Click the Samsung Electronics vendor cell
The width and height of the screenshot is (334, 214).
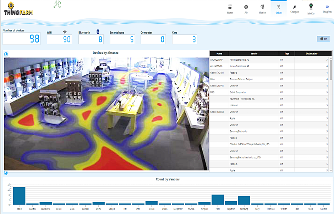tap(254, 131)
